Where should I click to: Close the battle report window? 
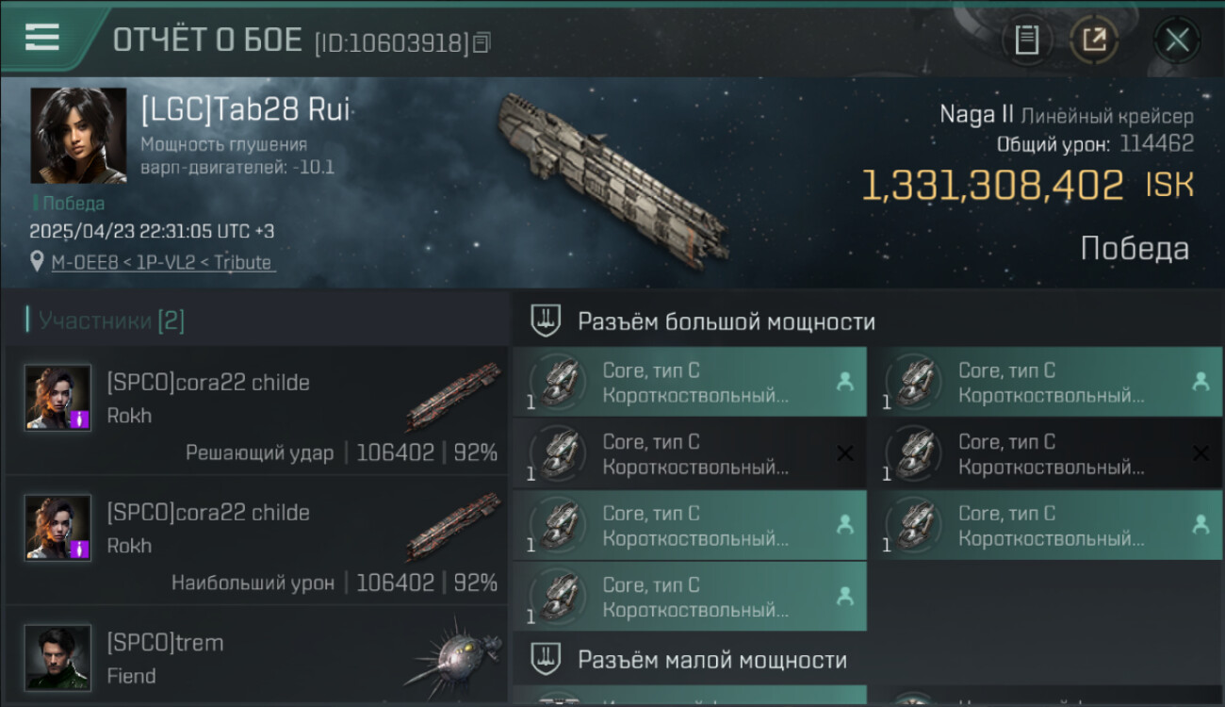[1177, 40]
